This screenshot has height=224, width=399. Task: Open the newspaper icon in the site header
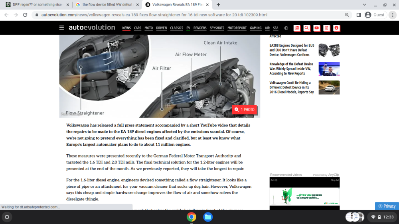point(297,28)
